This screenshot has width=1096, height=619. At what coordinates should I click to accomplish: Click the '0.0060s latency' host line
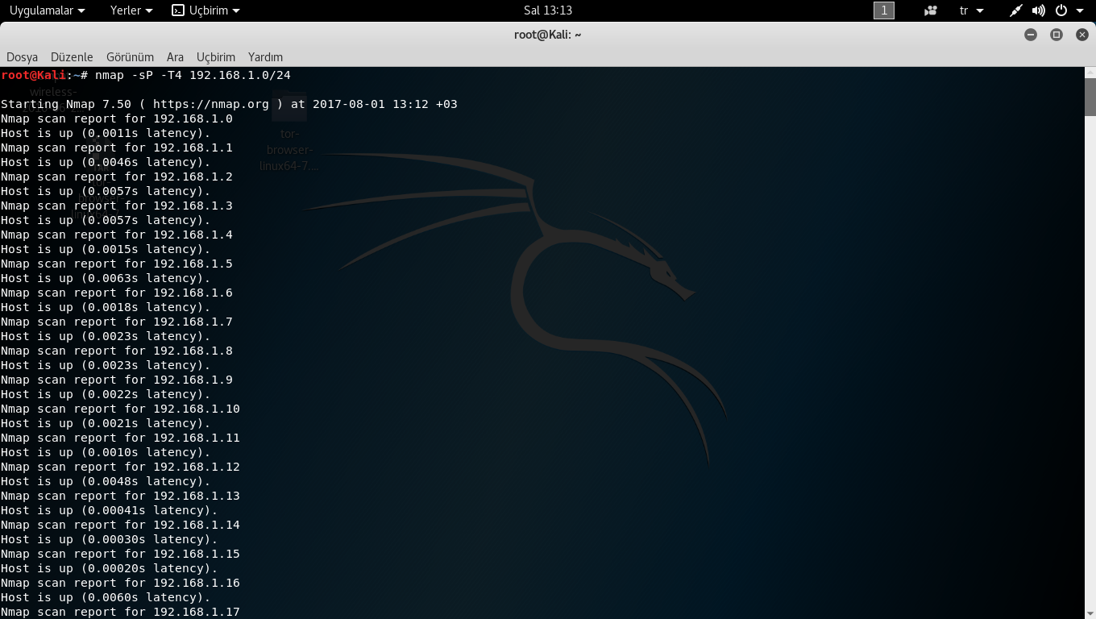pos(106,597)
